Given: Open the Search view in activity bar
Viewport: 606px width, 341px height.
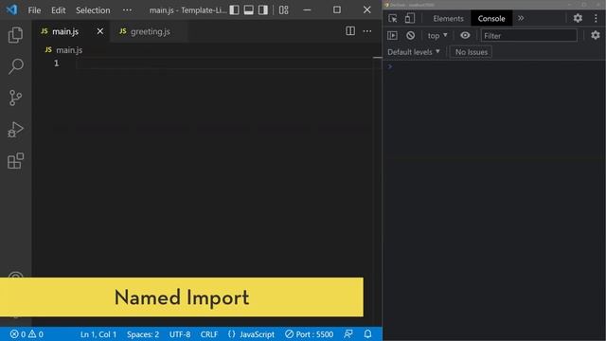Looking at the screenshot, I should click(x=15, y=66).
